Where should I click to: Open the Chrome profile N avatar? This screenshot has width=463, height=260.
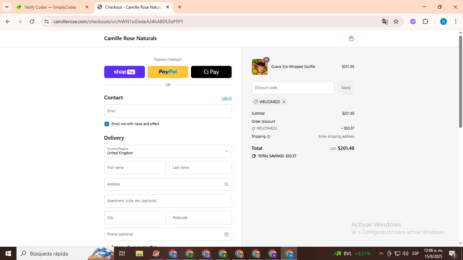443,22
